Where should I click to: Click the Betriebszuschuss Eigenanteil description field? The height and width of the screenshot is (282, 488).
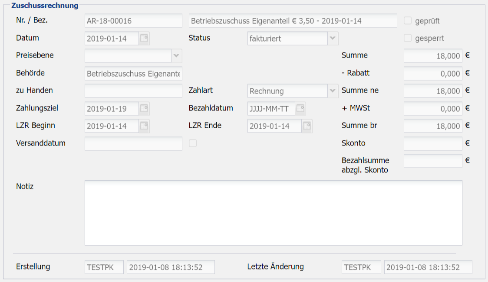(293, 20)
